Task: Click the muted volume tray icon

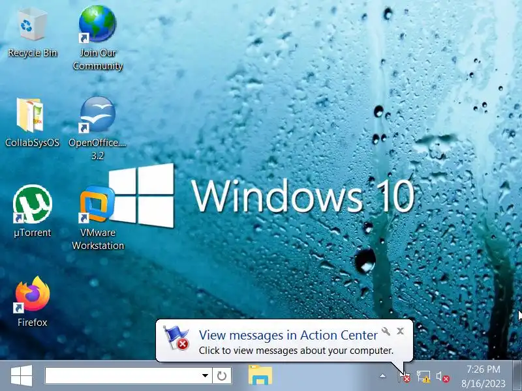Action: 443,377
